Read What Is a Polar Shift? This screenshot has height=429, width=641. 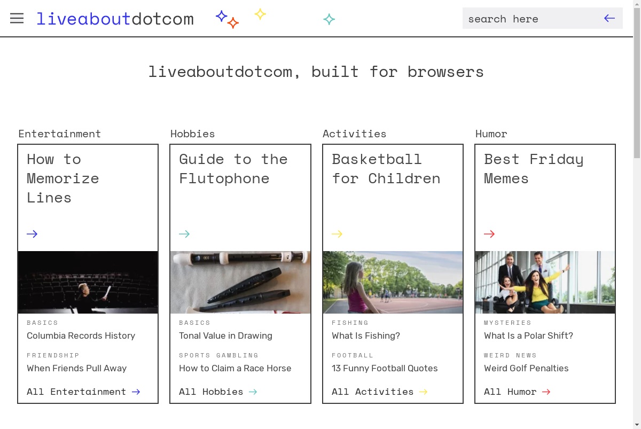pyautogui.click(x=528, y=336)
